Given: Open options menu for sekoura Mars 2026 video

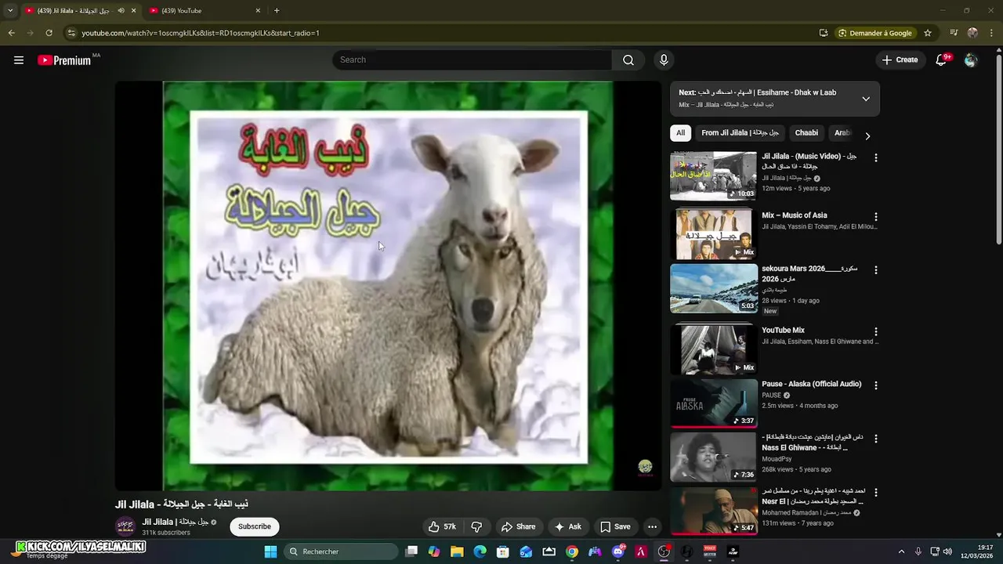Looking at the screenshot, I should click(x=876, y=270).
